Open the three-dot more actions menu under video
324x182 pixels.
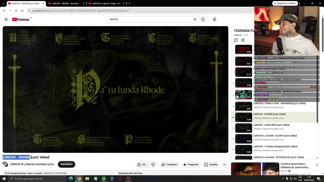(x=225, y=165)
